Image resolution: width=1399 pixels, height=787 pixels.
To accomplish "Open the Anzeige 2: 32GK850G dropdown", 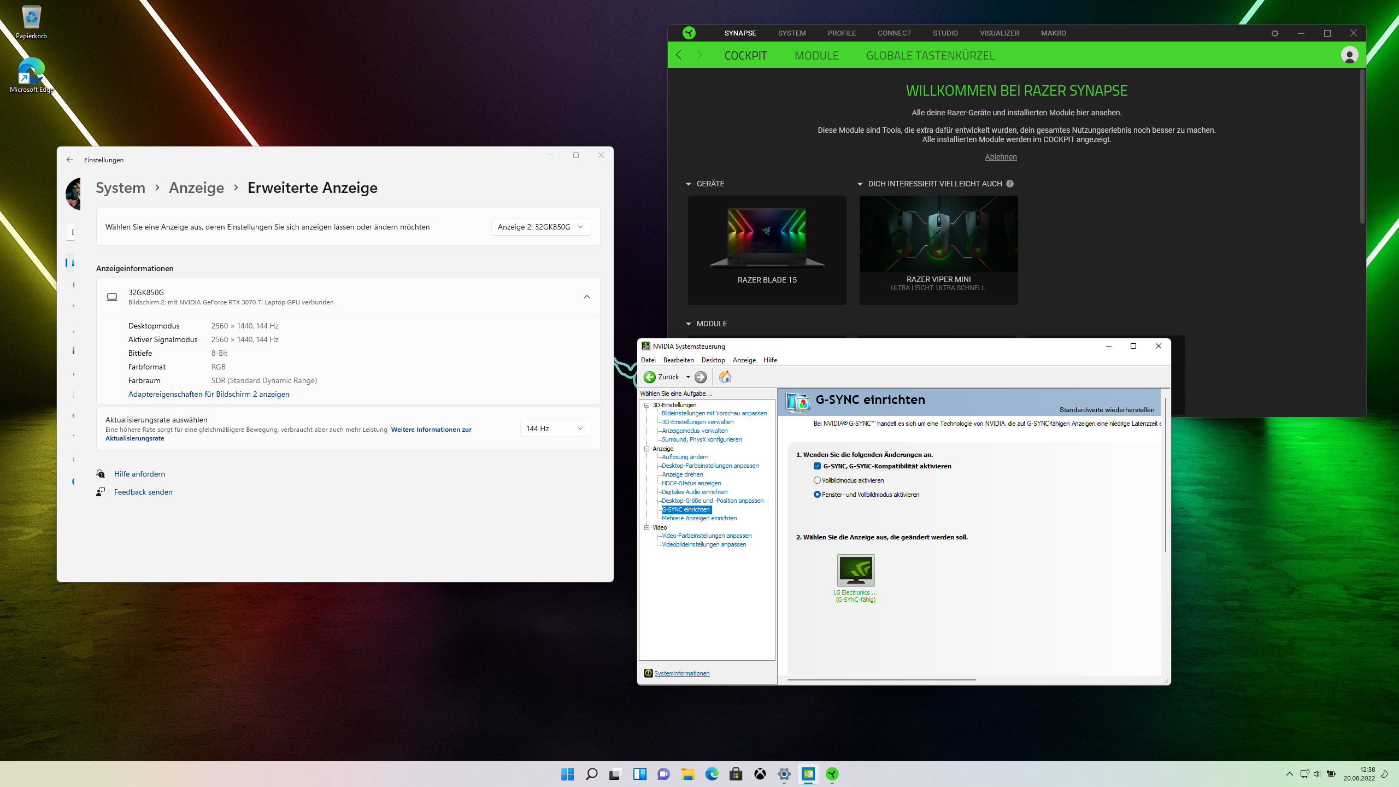I will coord(540,227).
